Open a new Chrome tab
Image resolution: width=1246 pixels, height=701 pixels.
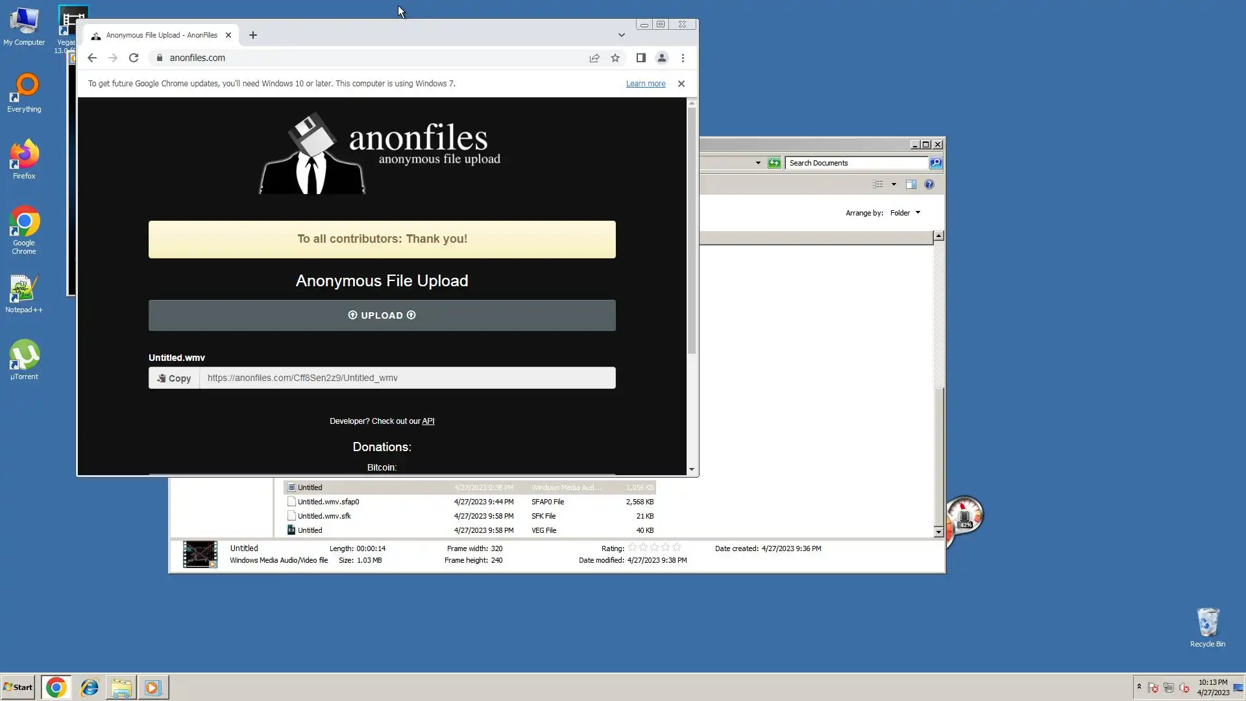click(x=253, y=35)
